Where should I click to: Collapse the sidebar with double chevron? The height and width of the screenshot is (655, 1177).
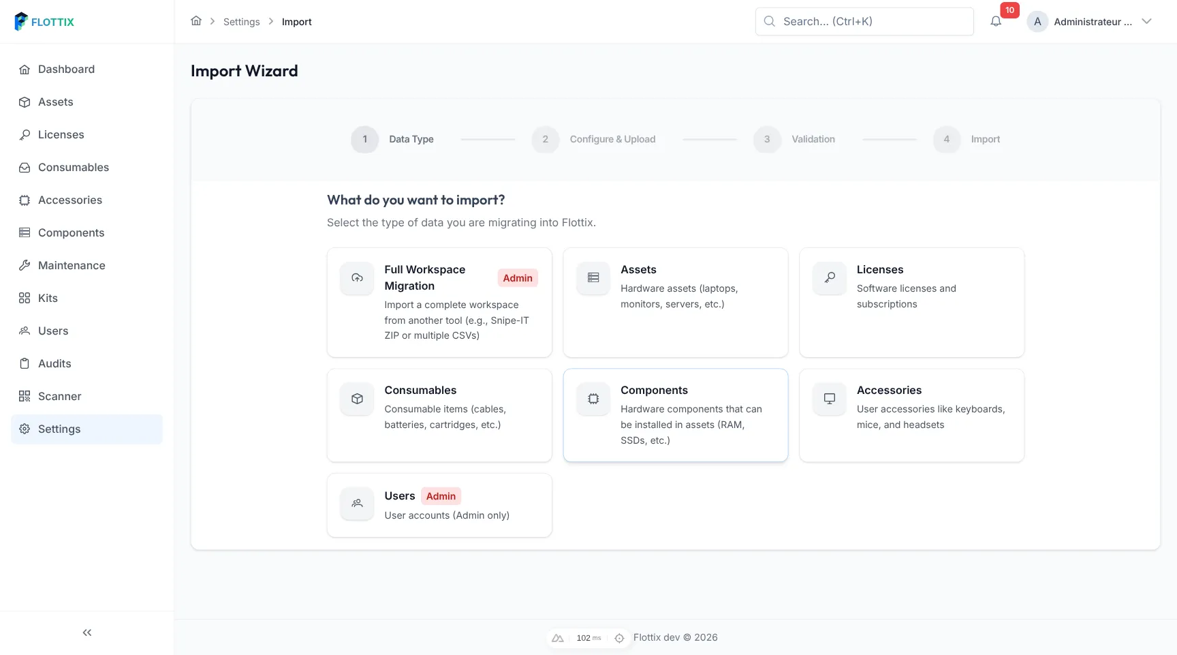coord(87,633)
